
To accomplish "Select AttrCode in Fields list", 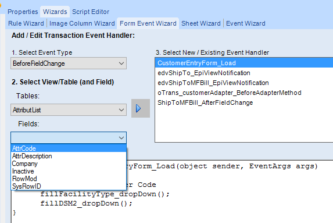I will pyautogui.click(x=69, y=148).
